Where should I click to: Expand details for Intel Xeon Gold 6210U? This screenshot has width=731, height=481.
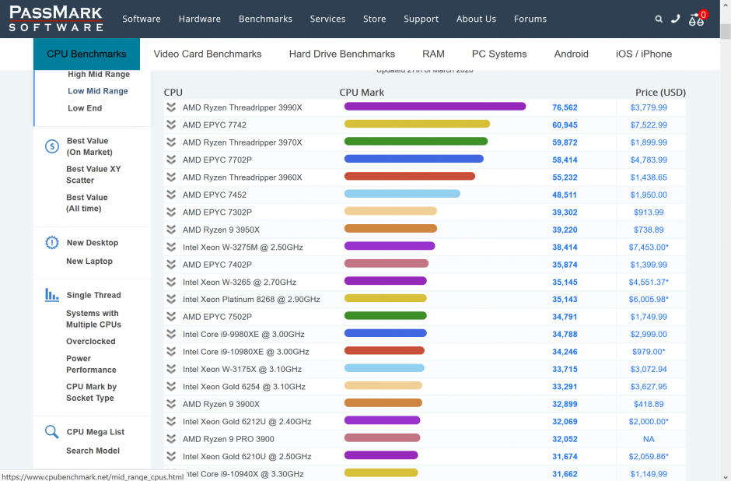(x=171, y=456)
